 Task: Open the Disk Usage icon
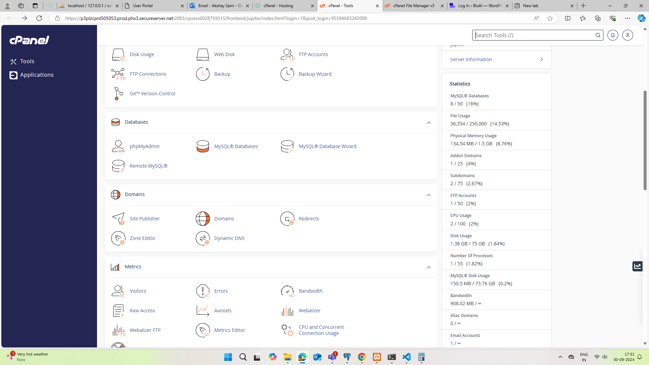[x=118, y=54]
